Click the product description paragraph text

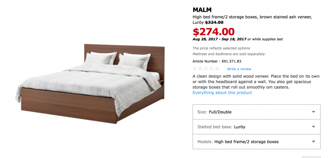[x=256, y=82]
